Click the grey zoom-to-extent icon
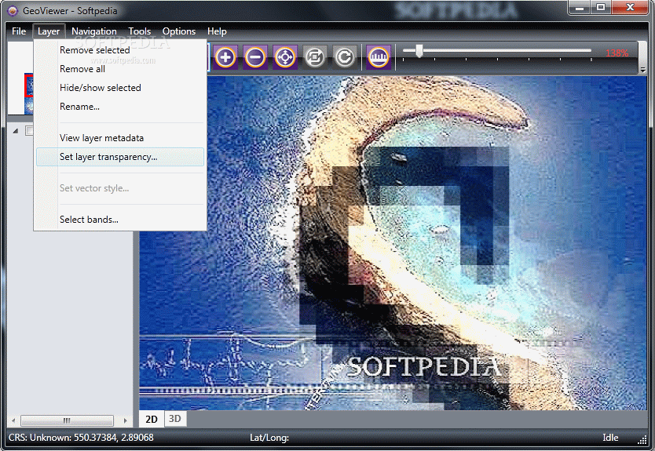655x451 pixels. (315, 56)
